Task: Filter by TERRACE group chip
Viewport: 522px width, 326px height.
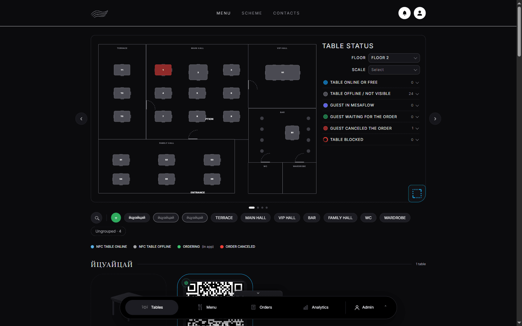Action: coord(224,218)
